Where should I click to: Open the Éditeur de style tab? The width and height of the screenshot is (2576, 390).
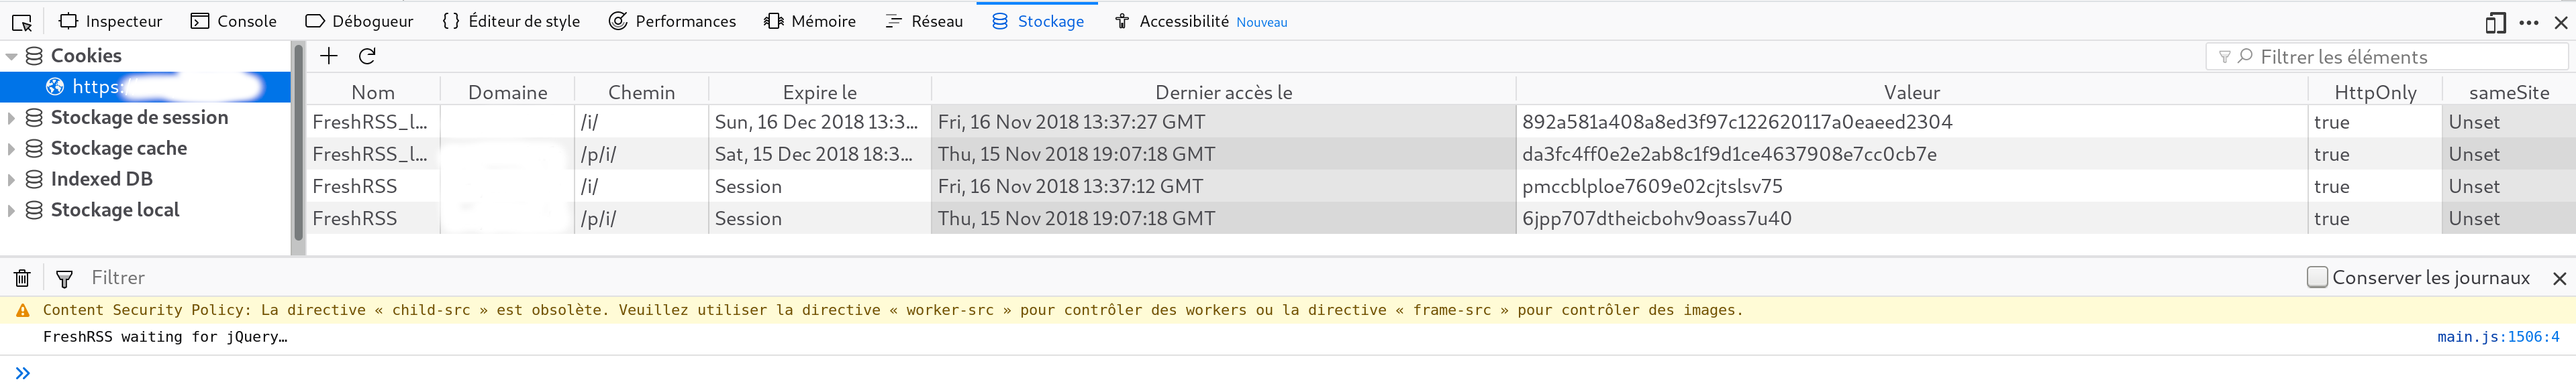coord(510,21)
